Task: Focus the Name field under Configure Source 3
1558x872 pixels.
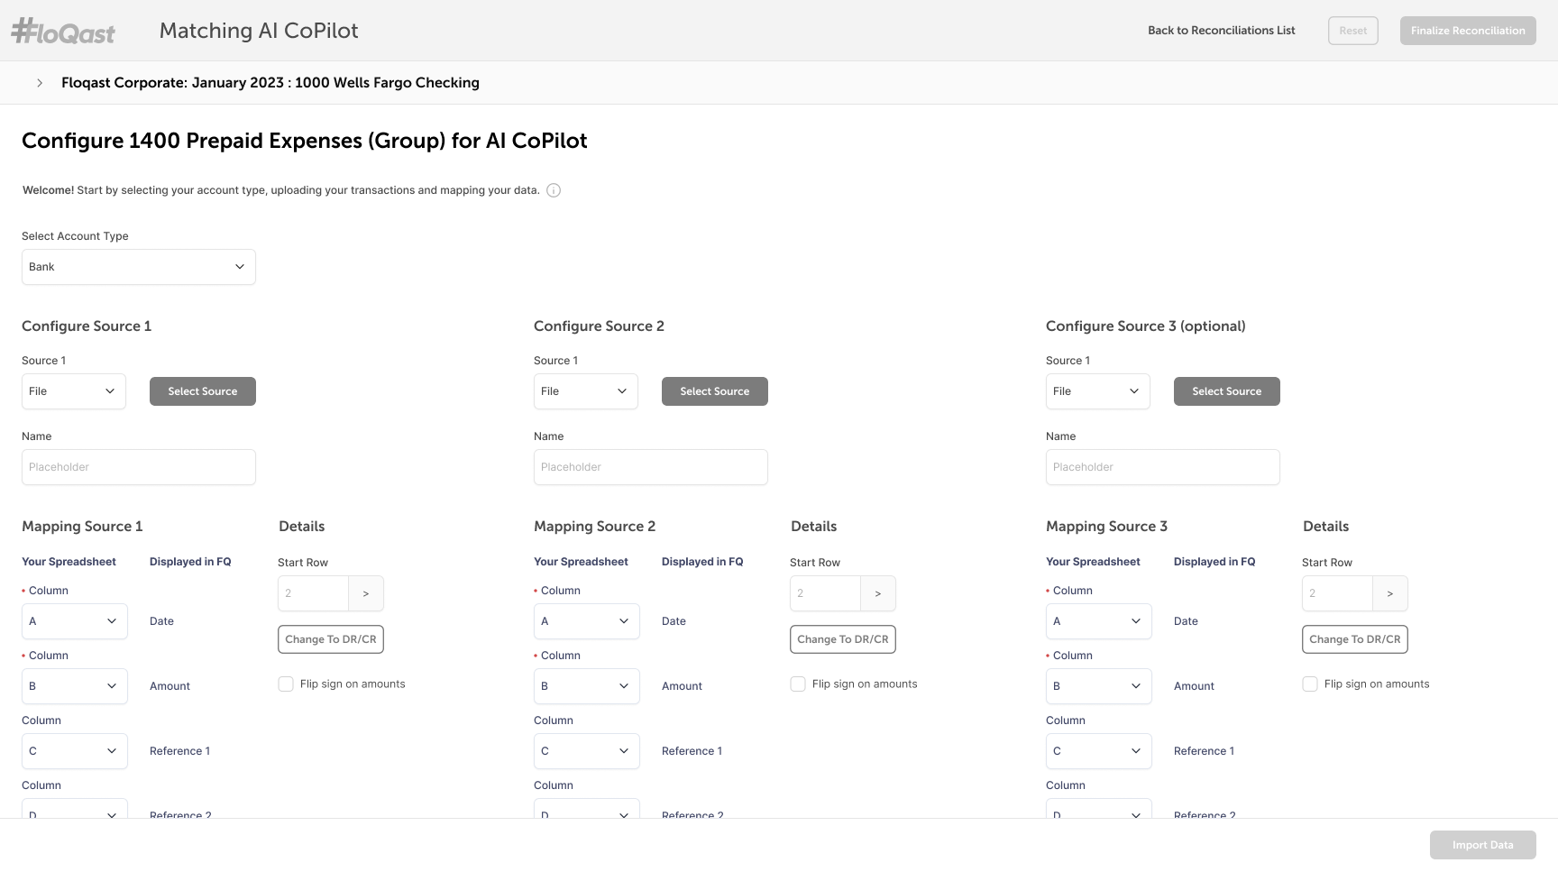Action: coord(1163,467)
